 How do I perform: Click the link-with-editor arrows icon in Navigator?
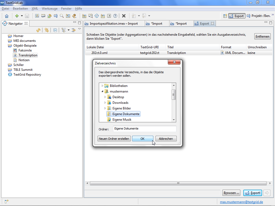tap(47, 30)
